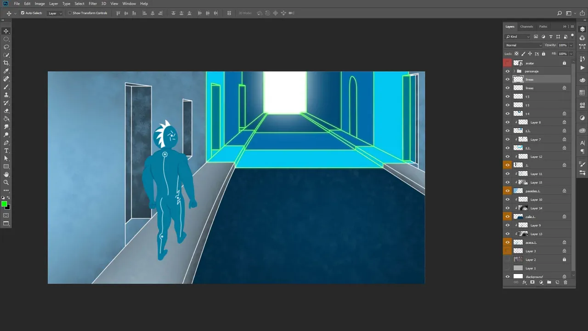
Task: Open the Fill slider dropdown arrow
Action: click(x=571, y=54)
